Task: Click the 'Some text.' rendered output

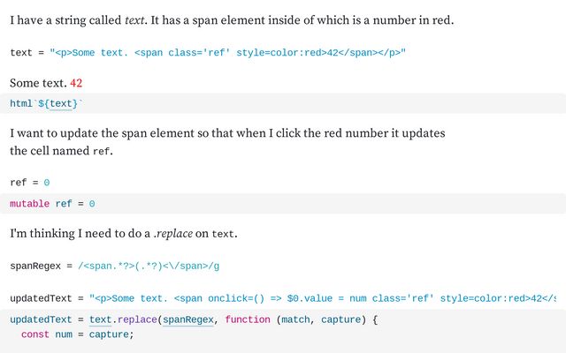Action: coord(38,83)
